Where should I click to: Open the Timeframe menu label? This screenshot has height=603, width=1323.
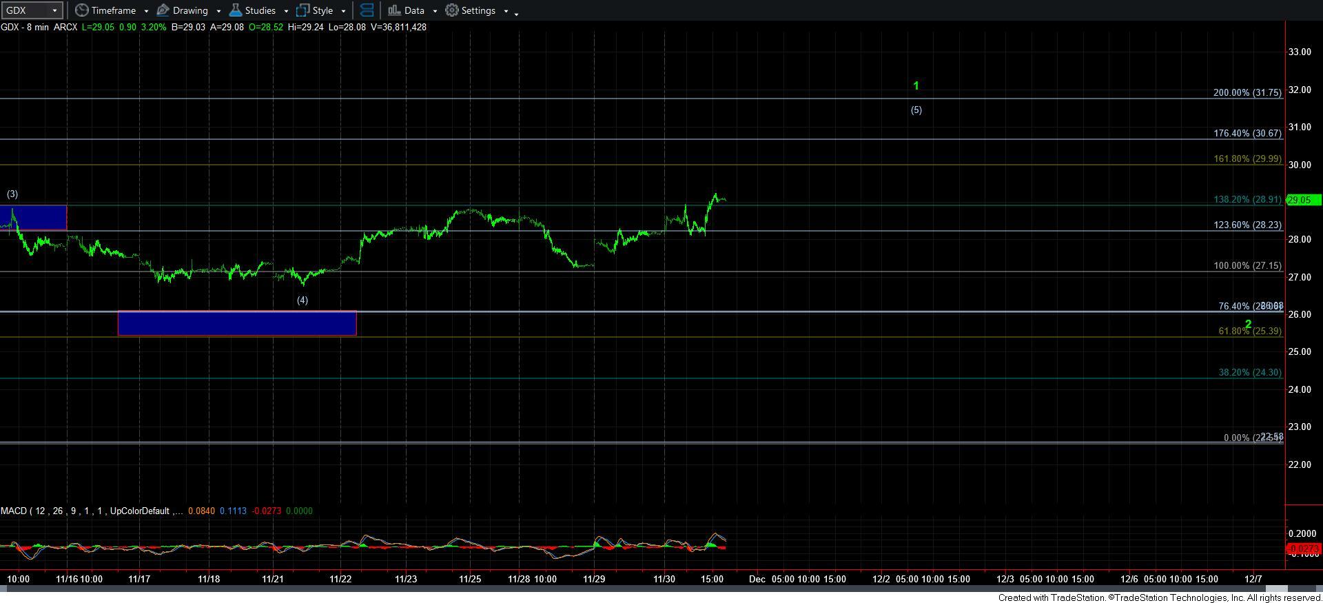113,10
